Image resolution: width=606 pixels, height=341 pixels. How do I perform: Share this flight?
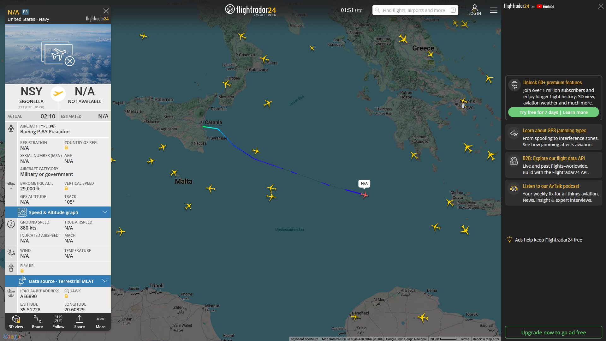pyautogui.click(x=80, y=322)
